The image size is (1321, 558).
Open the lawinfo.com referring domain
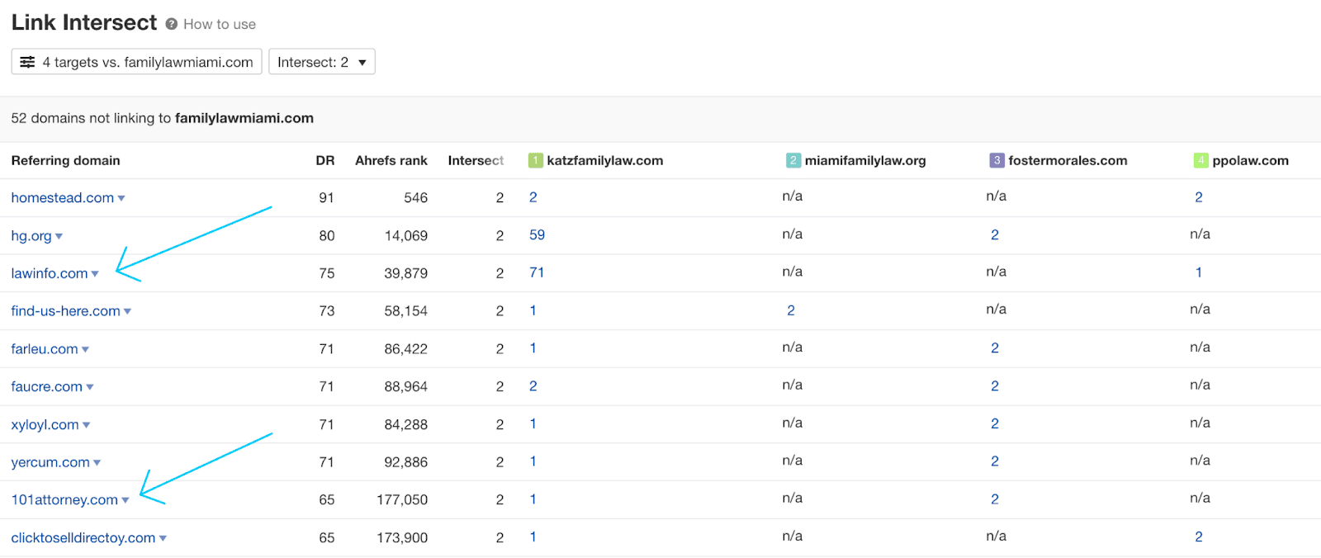tap(50, 273)
